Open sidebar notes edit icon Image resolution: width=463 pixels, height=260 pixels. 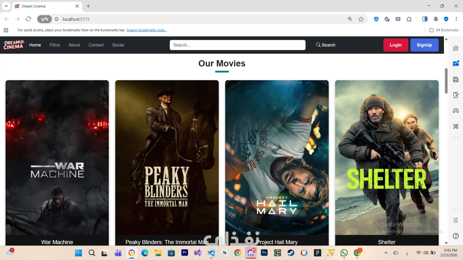456,95
